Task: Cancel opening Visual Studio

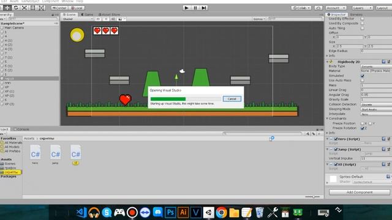Action: coord(232,99)
